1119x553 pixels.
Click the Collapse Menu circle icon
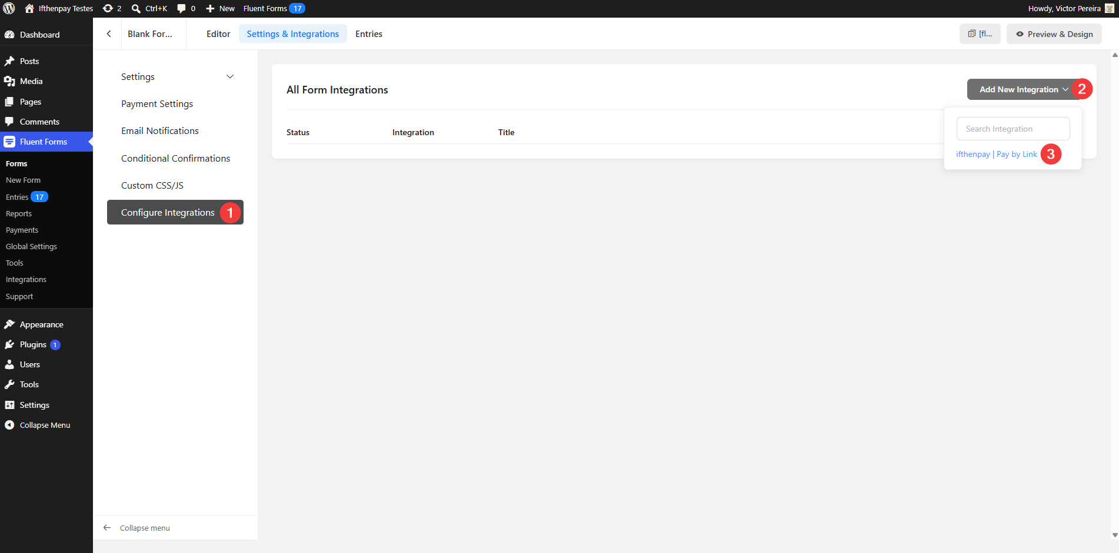coord(9,425)
